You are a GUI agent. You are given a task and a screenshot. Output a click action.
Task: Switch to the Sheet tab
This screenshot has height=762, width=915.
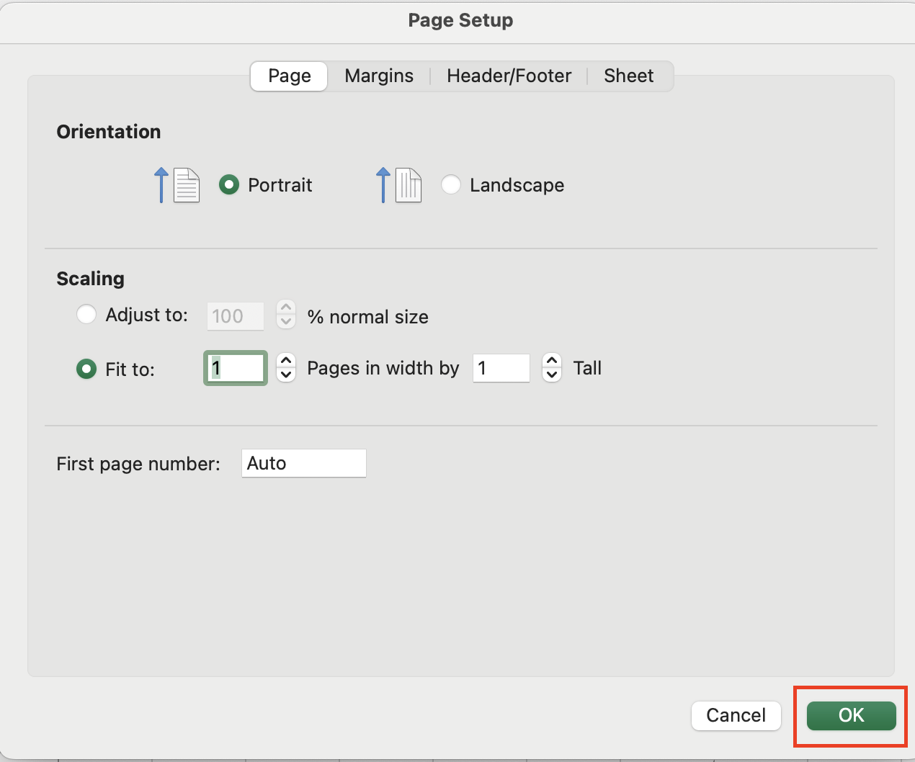point(628,76)
